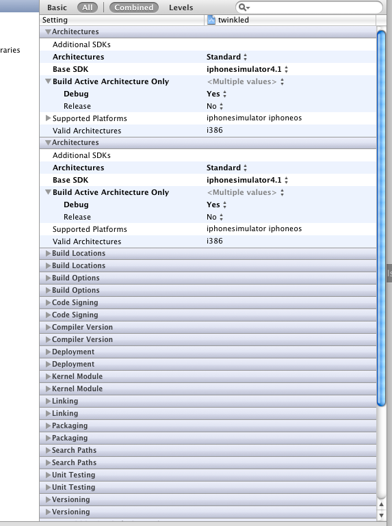Click the Setting column header
This screenshot has width=392, height=526.
(122, 20)
